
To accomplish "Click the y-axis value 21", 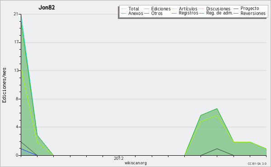I will click(16, 14).
